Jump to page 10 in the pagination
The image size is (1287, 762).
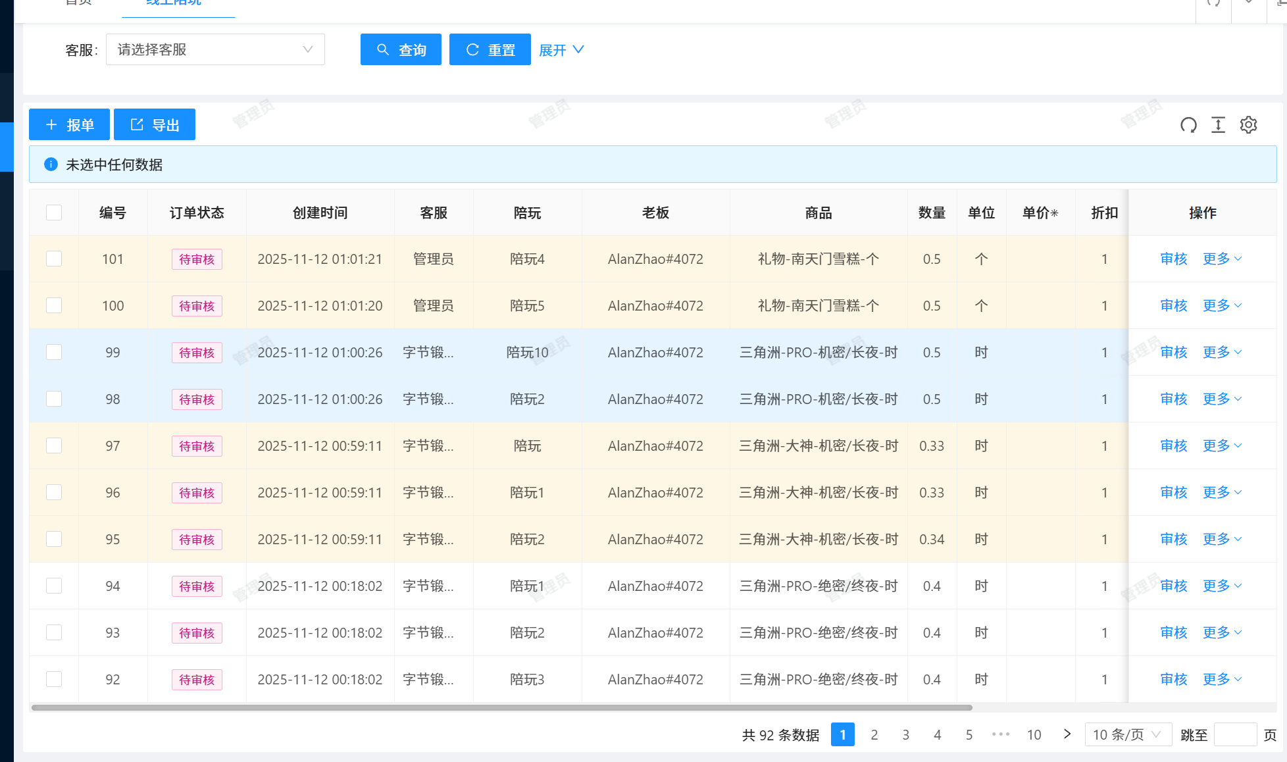point(1034,734)
